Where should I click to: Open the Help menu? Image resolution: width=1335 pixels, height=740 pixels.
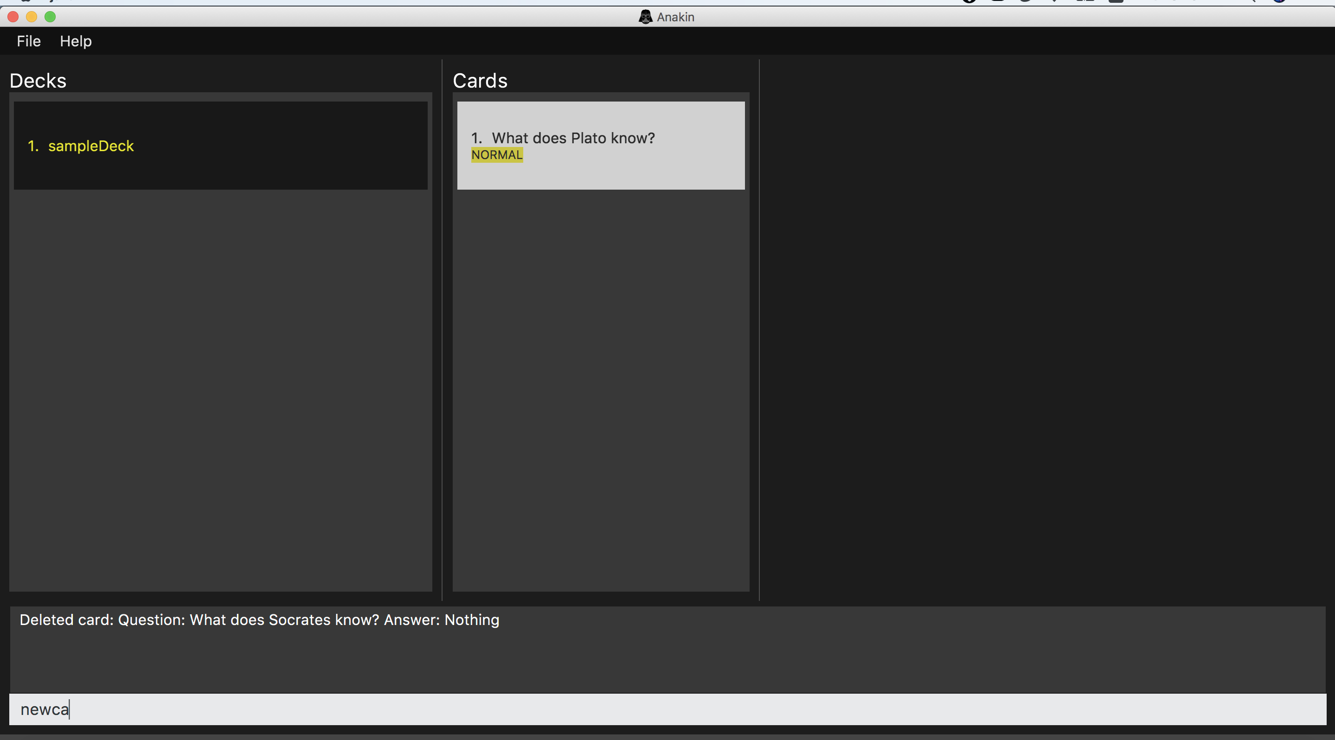pyautogui.click(x=76, y=41)
